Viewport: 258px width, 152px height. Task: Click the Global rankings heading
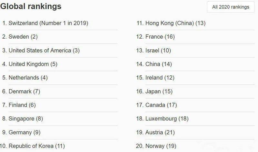[x=31, y=6]
